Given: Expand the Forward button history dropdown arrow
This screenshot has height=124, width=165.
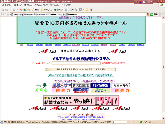Looking at the screenshot, I should click(18, 10).
